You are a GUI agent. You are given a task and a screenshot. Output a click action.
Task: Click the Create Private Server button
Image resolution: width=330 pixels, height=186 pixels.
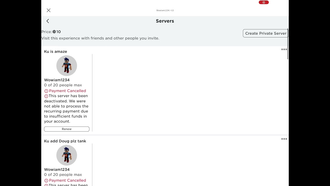pyautogui.click(x=265, y=33)
